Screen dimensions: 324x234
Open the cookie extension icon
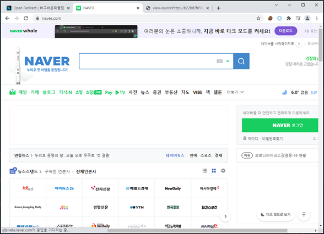pos(270,18)
